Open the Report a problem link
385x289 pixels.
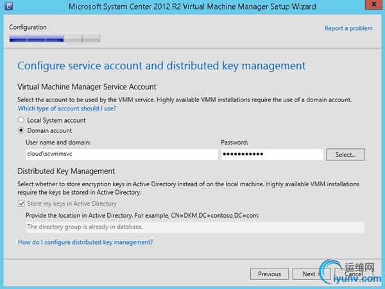(348, 28)
